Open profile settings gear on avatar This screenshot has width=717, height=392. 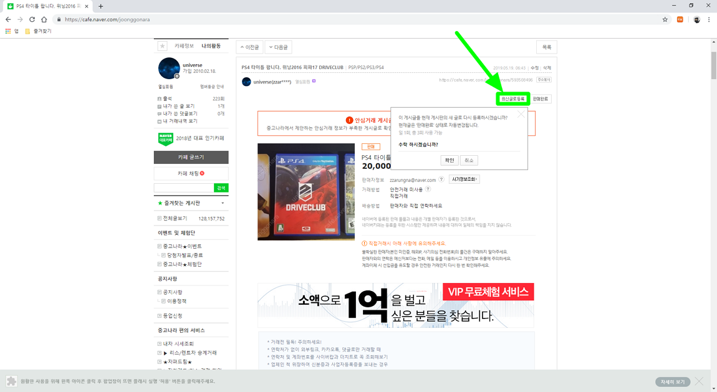(x=177, y=76)
